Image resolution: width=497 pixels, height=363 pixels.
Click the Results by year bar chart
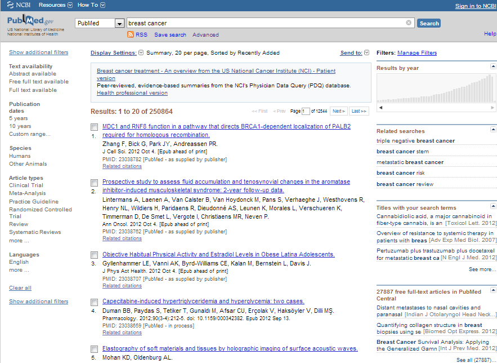click(436, 88)
